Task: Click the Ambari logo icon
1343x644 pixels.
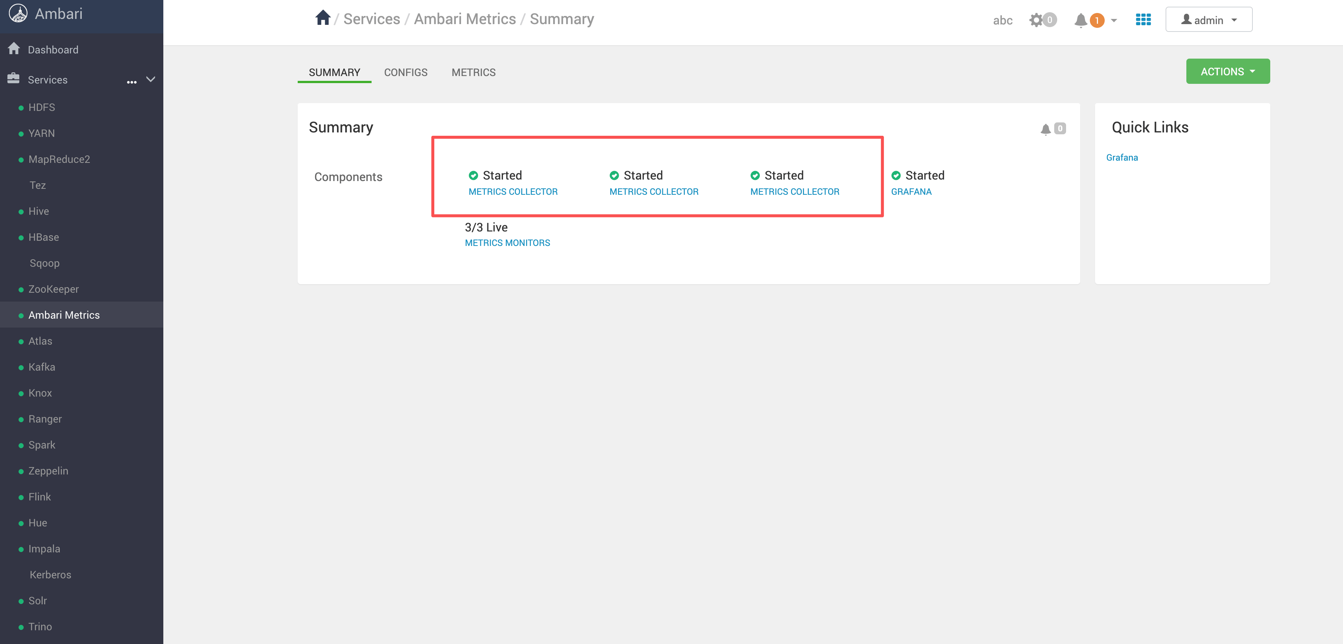Action: pos(18,14)
